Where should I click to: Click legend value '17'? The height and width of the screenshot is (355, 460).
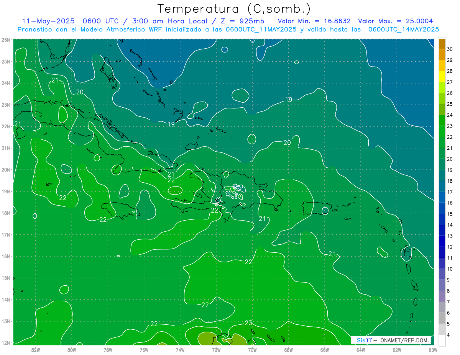(x=450, y=192)
